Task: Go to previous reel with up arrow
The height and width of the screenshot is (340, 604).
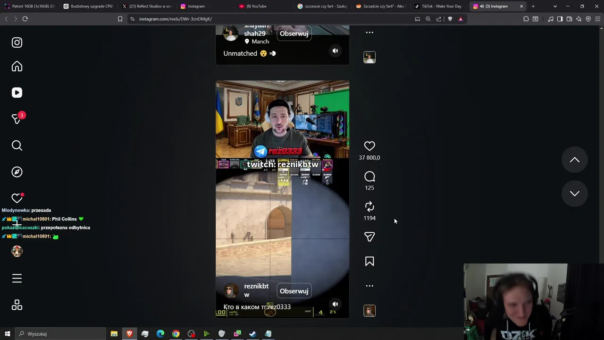Action: click(x=574, y=160)
